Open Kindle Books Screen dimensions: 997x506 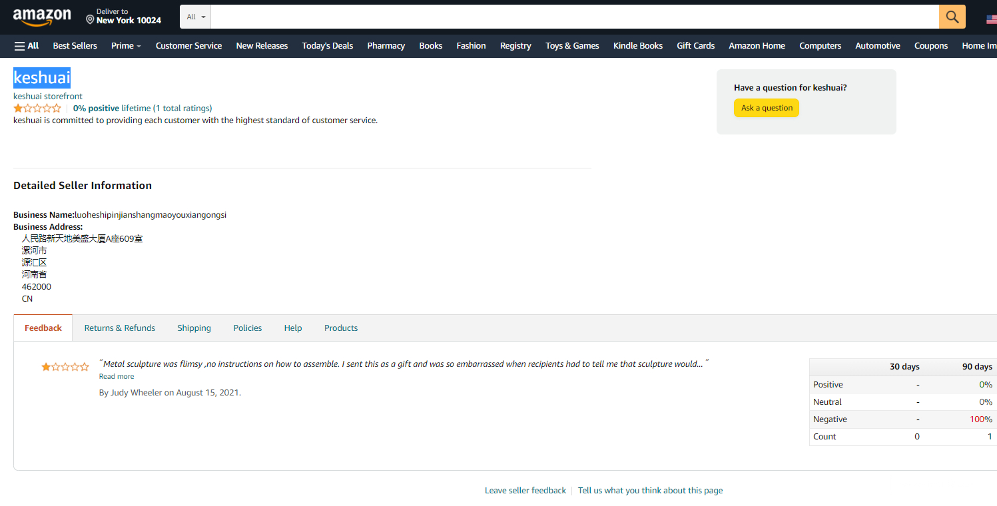tap(638, 46)
